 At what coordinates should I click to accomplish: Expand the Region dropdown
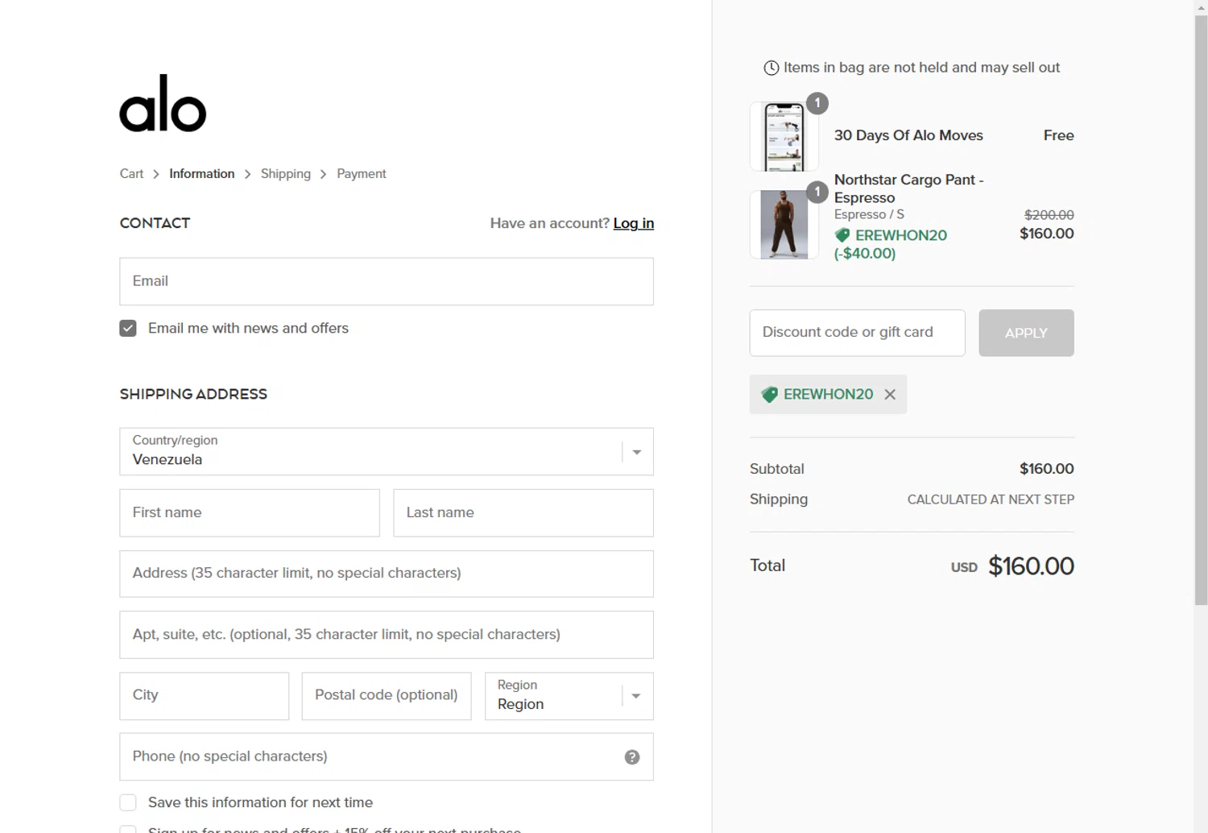[x=569, y=696]
